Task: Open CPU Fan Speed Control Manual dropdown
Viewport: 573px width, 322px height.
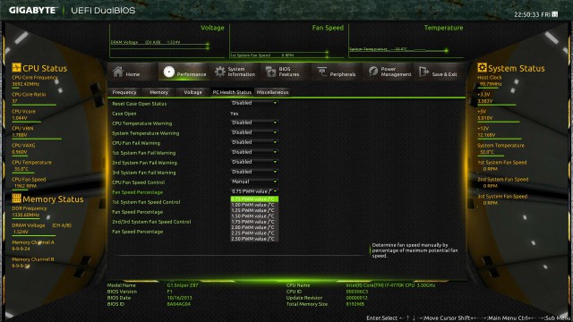Action: [254, 182]
